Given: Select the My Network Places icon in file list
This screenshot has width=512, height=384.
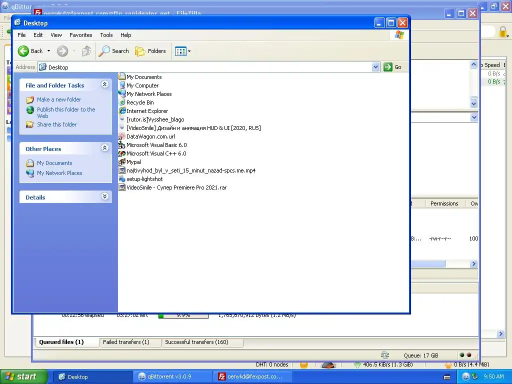Looking at the screenshot, I should (122, 93).
